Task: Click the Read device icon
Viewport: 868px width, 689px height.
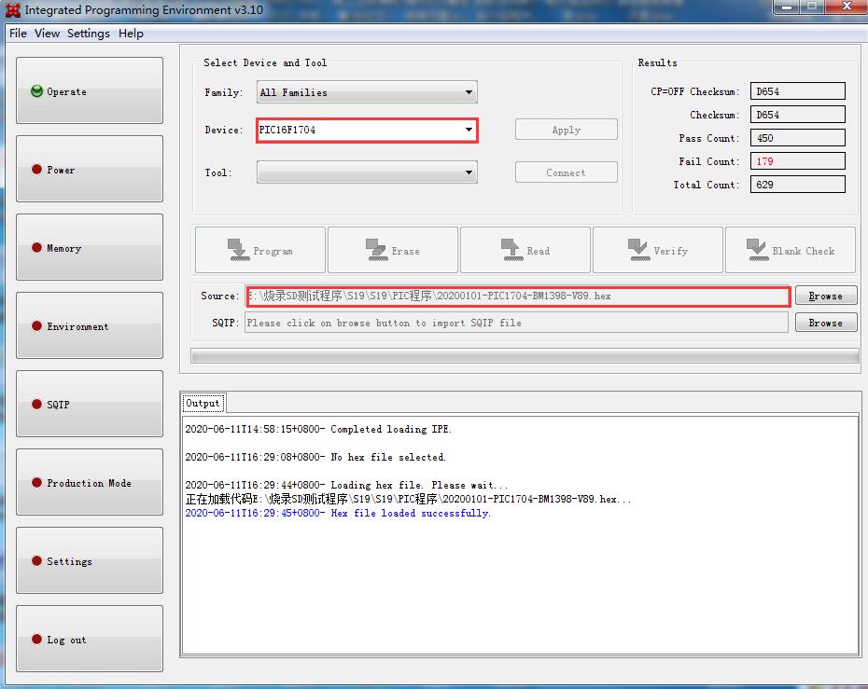Action: click(x=511, y=250)
